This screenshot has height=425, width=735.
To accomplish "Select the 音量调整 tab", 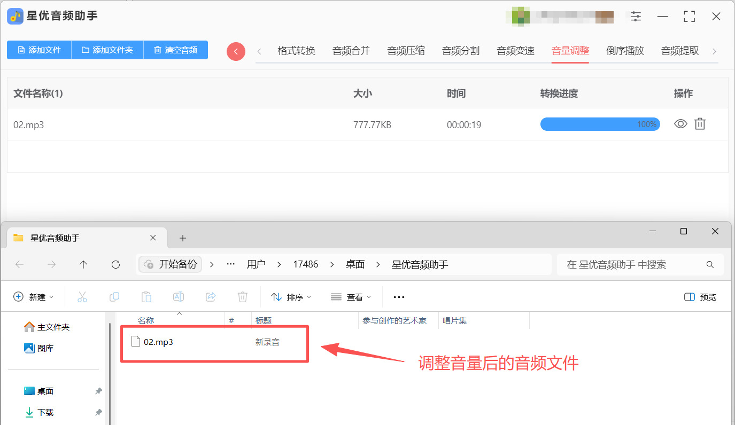I will tap(570, 51).
